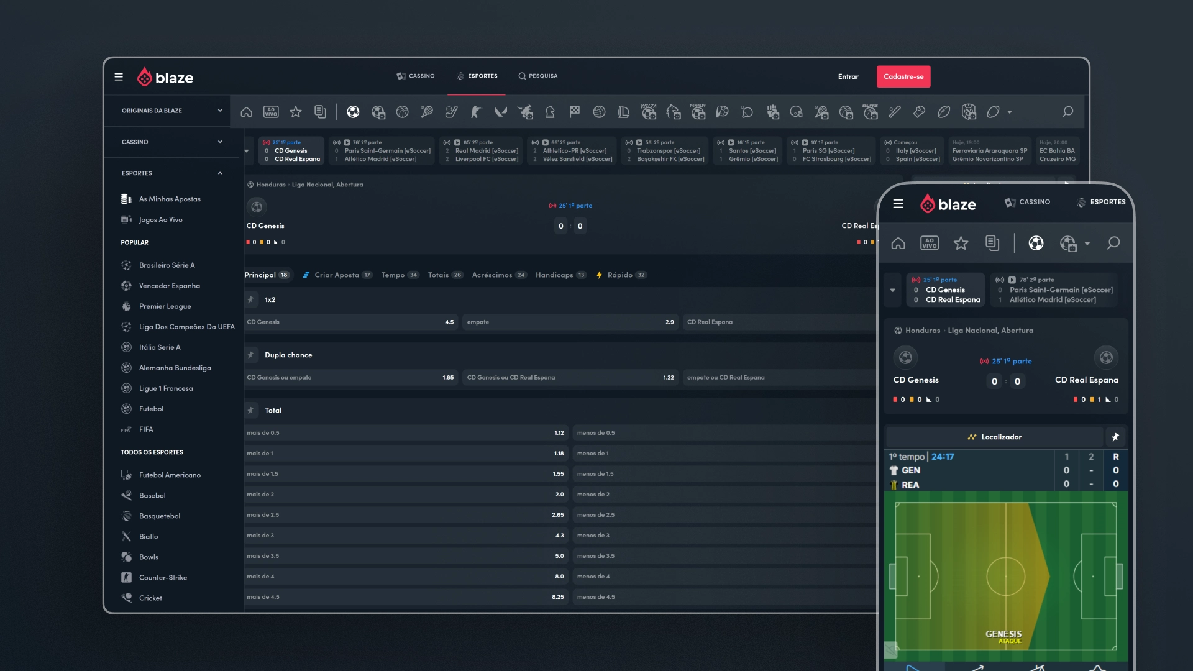Viewport: 1193px width, 671px height.
Task: Open Brasileiro Série A in sidebar
Action: coord(167,265)
